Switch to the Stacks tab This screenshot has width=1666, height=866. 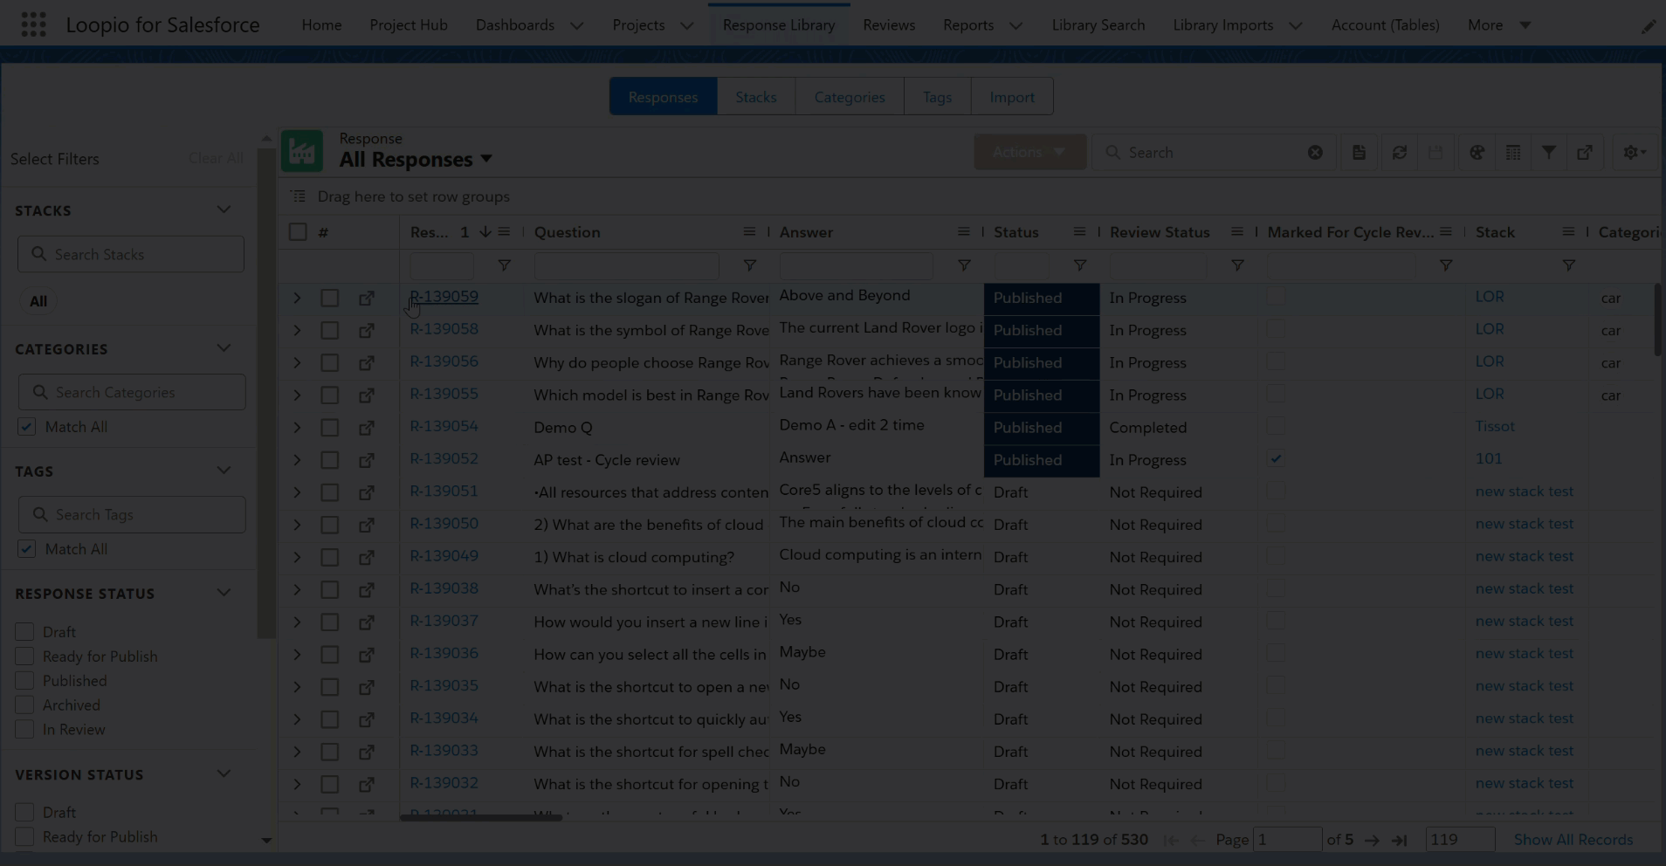point(756,97)
